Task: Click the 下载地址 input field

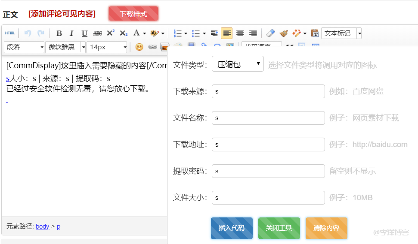Action: coord(268,145)
